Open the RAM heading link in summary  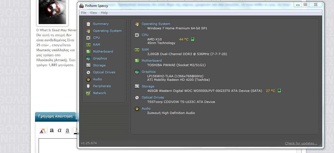pyautogui.click(x=145, y=50)
